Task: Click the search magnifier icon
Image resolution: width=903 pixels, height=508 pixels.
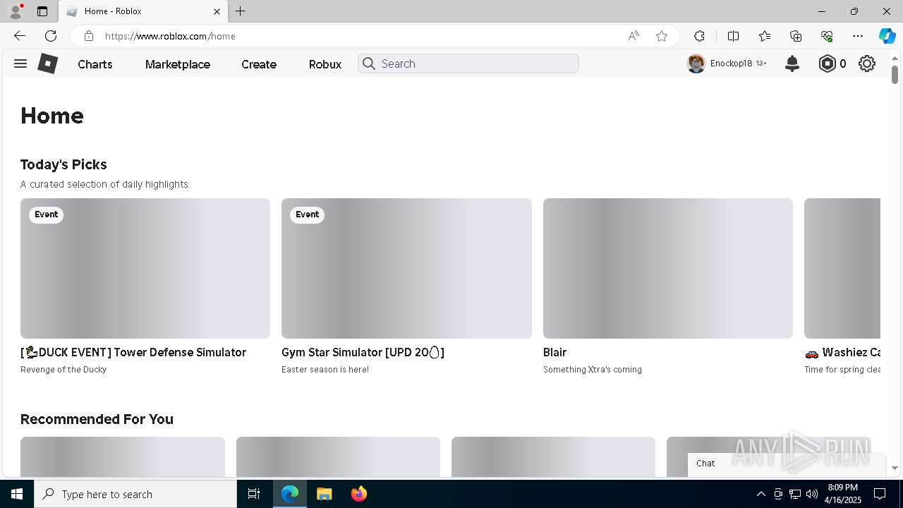Action: click(x=368, y=64)
